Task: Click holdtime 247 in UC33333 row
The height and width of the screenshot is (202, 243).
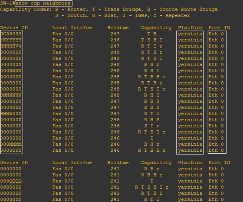Action: click(115, 34)
